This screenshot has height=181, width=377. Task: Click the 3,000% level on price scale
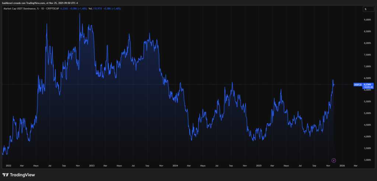[x=367, y=160]
